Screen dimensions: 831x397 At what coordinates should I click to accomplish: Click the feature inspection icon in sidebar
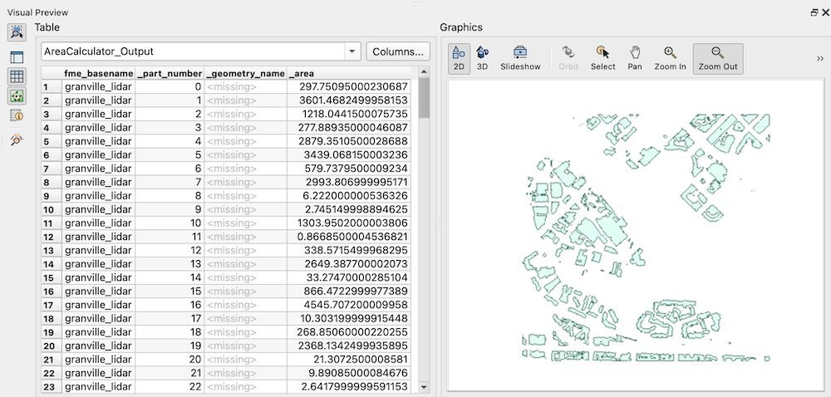tap(17, 140)
